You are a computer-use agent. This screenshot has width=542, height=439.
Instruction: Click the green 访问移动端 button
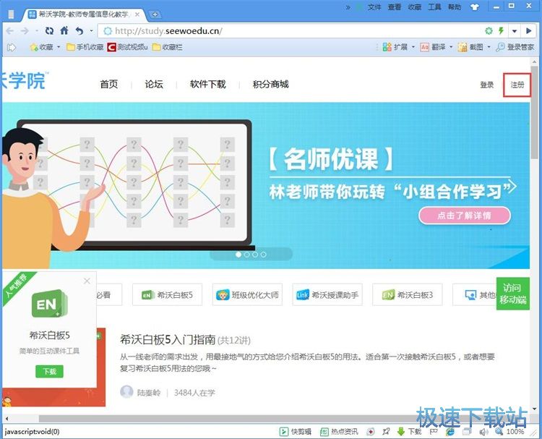pos(513,294)
